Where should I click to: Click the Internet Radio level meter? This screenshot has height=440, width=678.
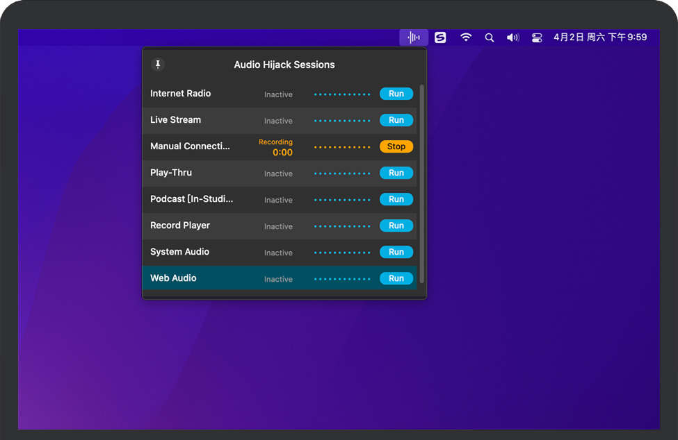click(x=342, y=94)
